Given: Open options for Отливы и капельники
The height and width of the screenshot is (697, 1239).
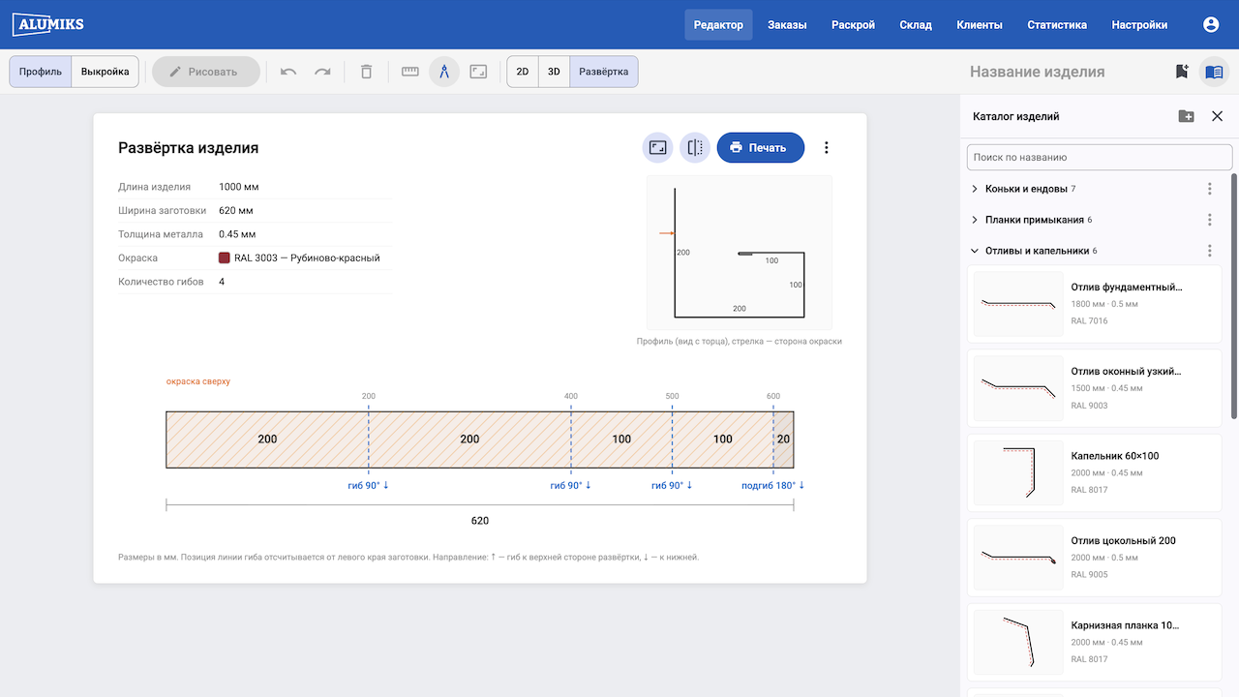Looking at the screenshot, I should pos(1210,251).
